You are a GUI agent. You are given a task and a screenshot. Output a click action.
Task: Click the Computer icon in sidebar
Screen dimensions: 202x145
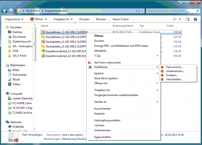click(7, 94)
